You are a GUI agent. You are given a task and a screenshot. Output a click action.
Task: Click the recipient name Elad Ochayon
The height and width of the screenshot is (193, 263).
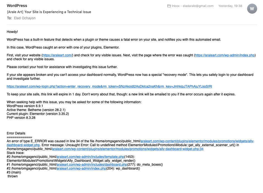[25, 18]
